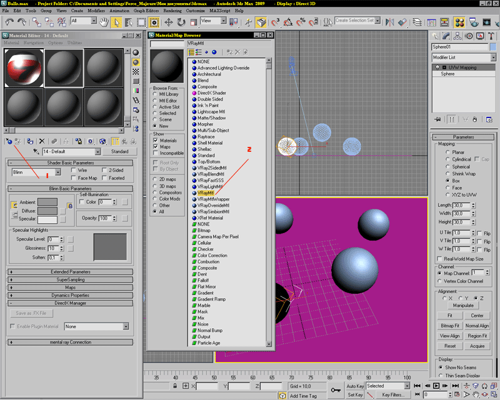The image size is (500, 400).
Task: Open Navigation menu in Material Editor
Action: (34, 42)
